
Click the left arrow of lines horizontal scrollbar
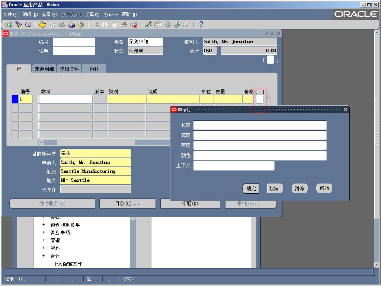pos(41,143)
